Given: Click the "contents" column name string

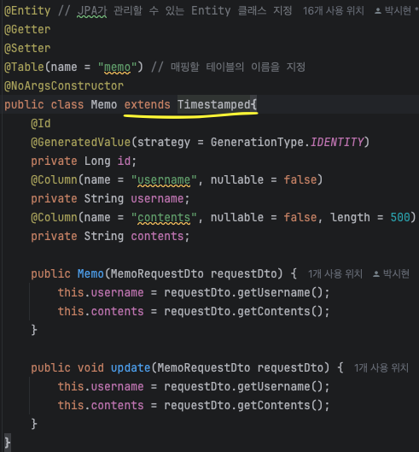Looking at the screenshot, I should (x=164, y=217).
